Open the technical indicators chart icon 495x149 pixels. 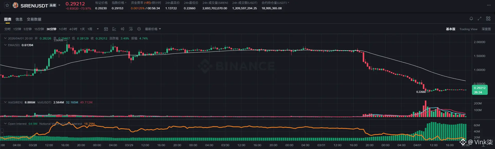114,29
